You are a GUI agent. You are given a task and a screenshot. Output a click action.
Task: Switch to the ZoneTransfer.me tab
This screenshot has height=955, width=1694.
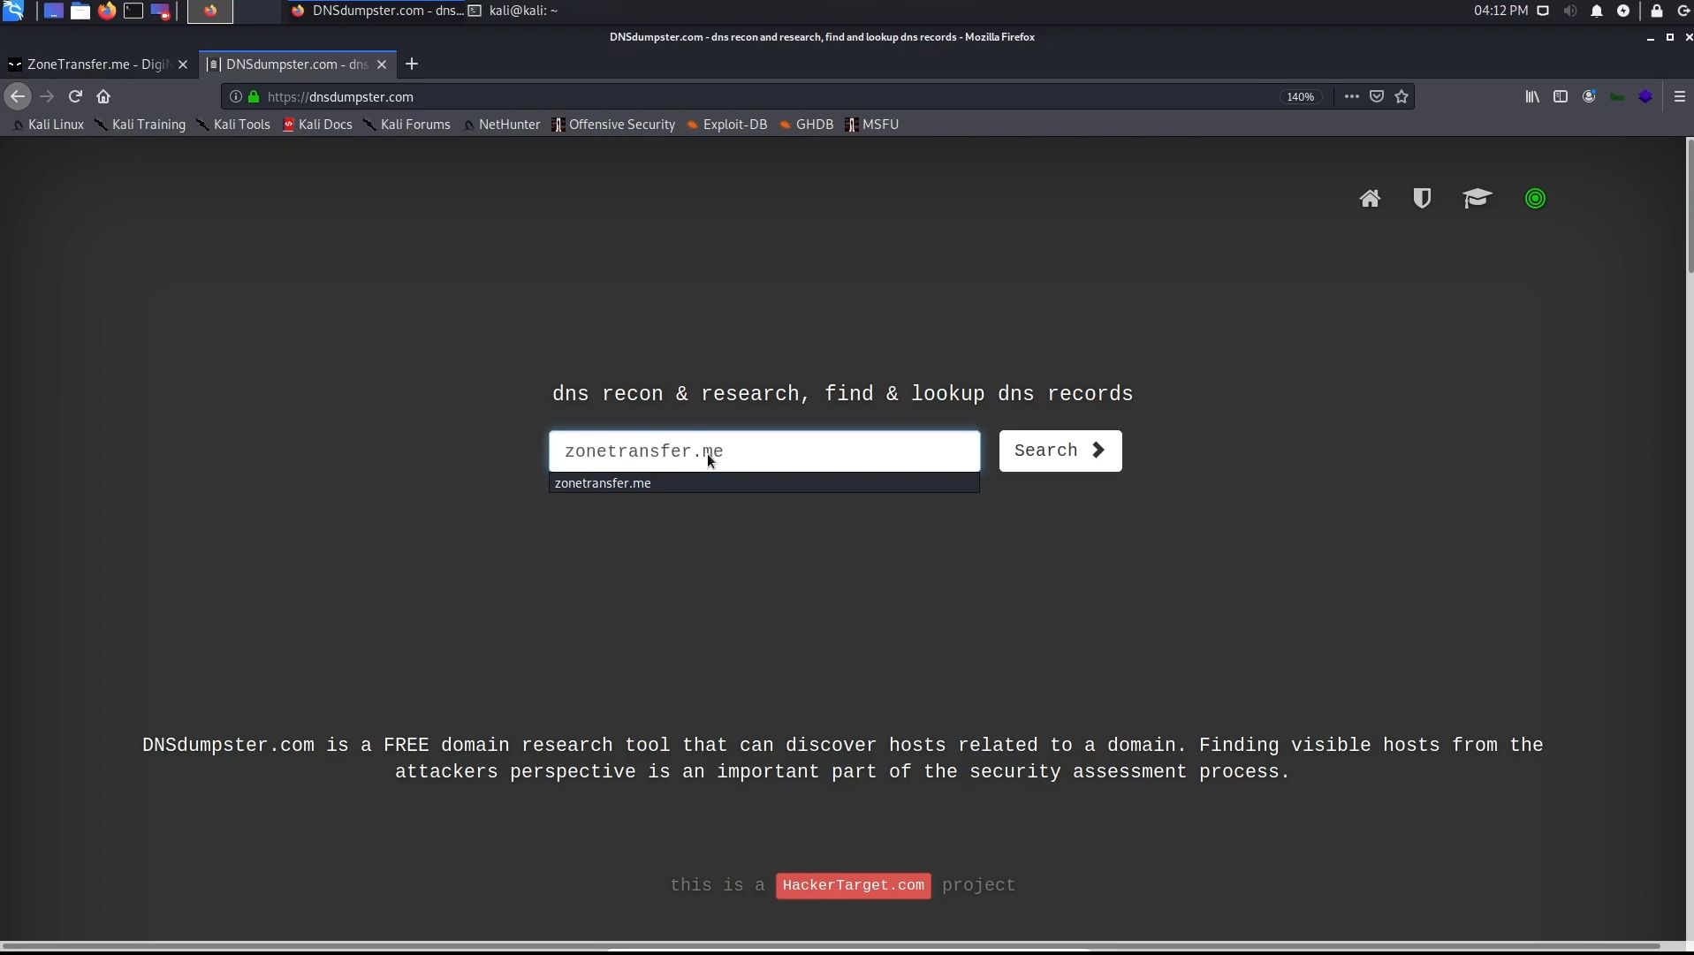(x=95, y=64)
